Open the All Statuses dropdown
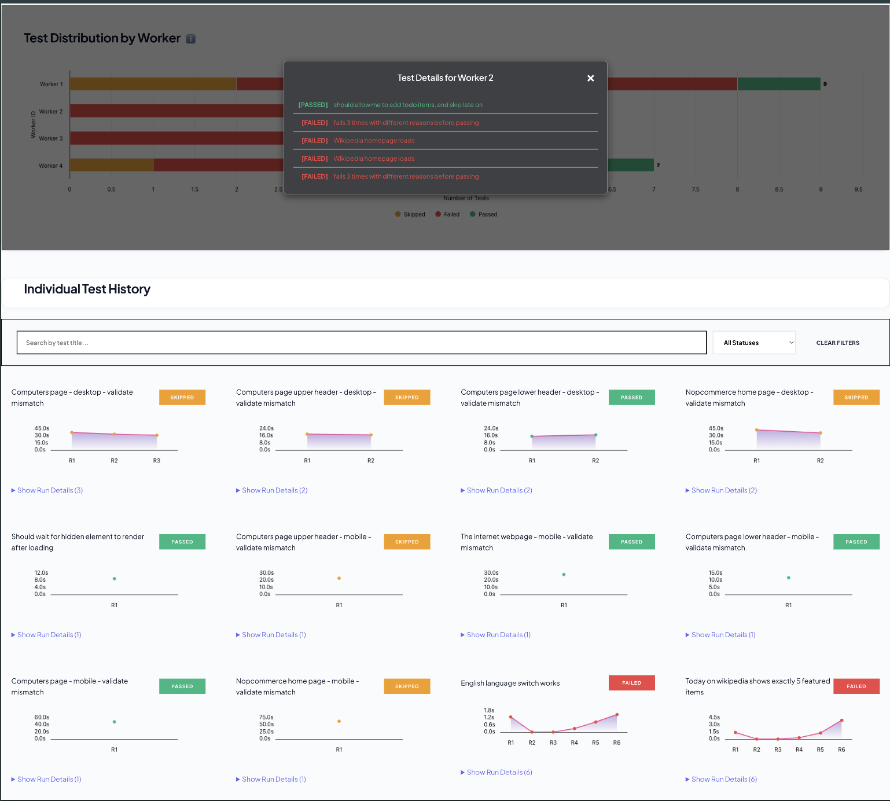The width and height of the screenshot is (890, 801). pos(754,343)
